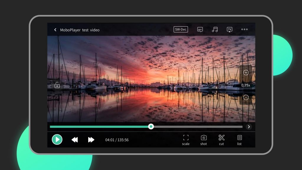The width and height of the screenshot is (302, 170).
Task: Click the seek bar progress slider
Action: (x=151, y=127)
